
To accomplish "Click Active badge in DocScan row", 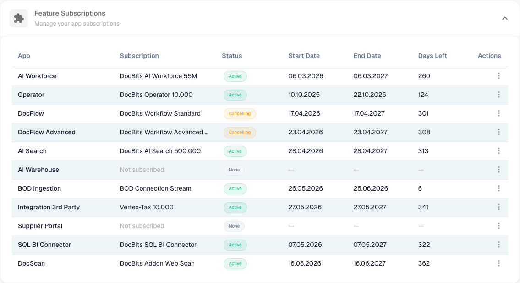I will 235,264.
